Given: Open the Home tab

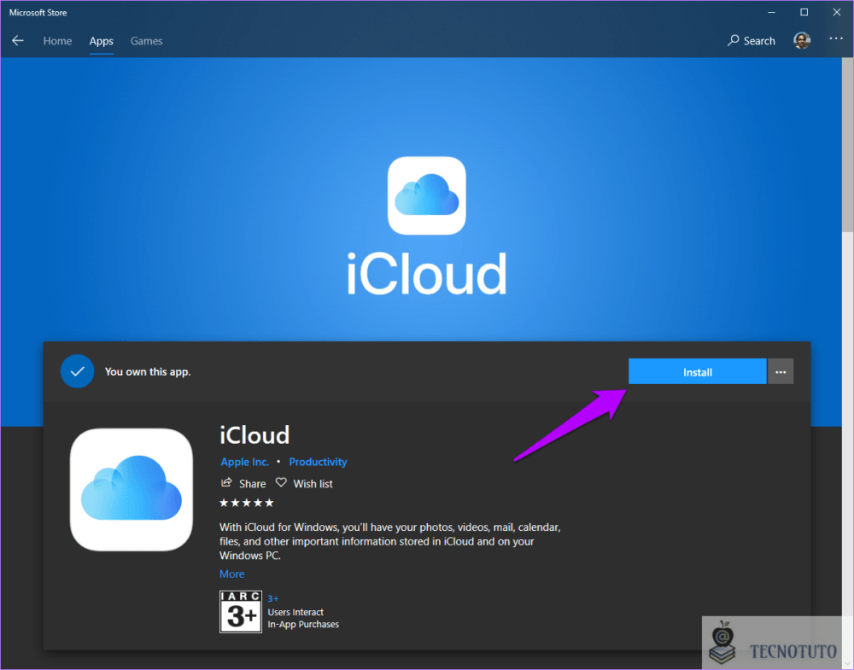Looking at the screenshot, I should 57,41.
